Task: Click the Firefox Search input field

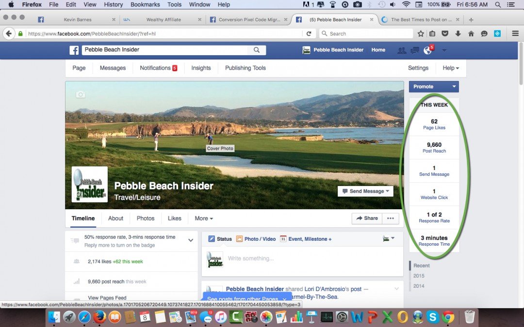Action: (x=366, y=34)
